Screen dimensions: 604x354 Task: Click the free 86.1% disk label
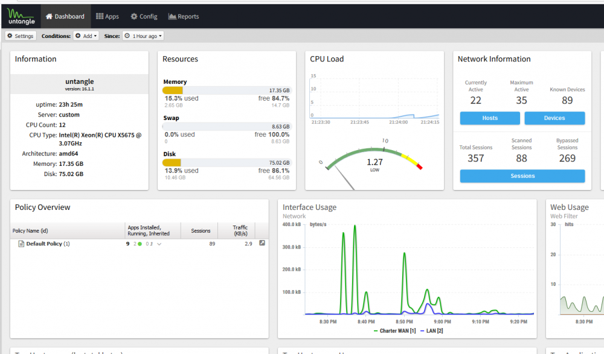(274, 171)
